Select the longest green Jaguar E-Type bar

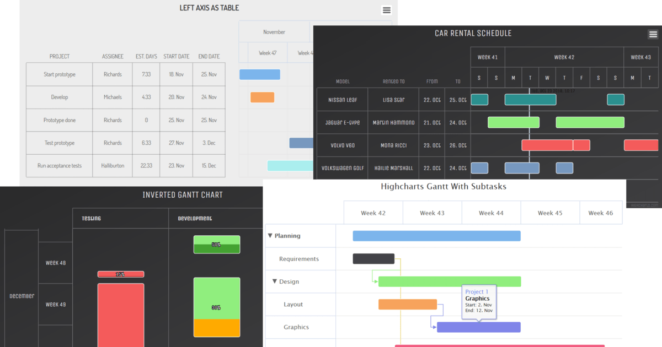590,122
